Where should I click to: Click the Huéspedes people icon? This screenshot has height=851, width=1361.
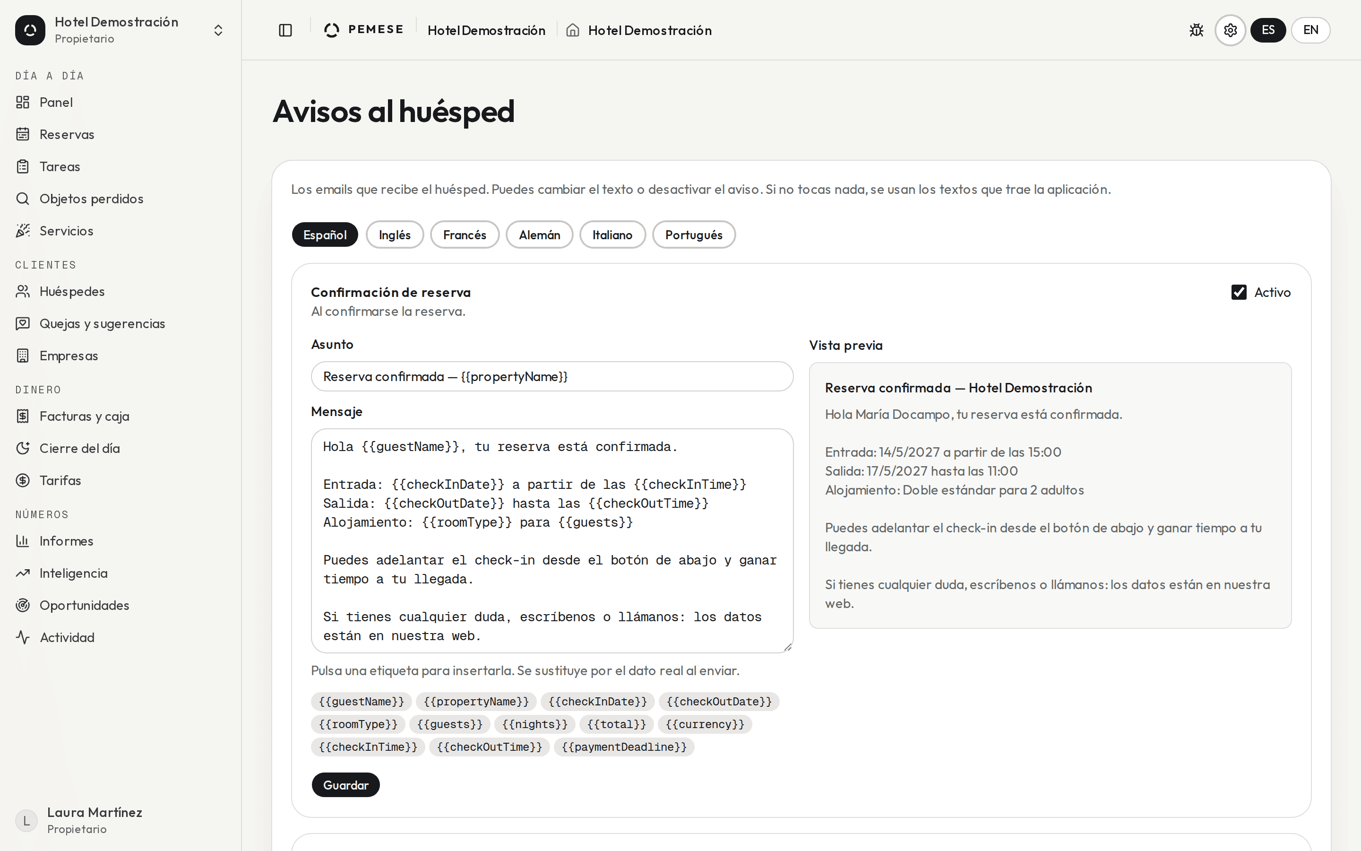(23, 291)
